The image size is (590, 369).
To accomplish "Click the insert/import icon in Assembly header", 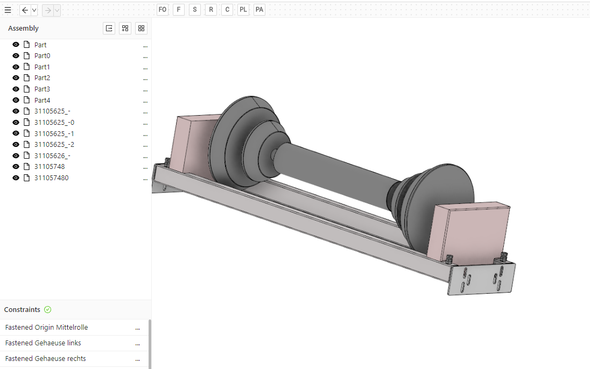I will pos(109,28).
